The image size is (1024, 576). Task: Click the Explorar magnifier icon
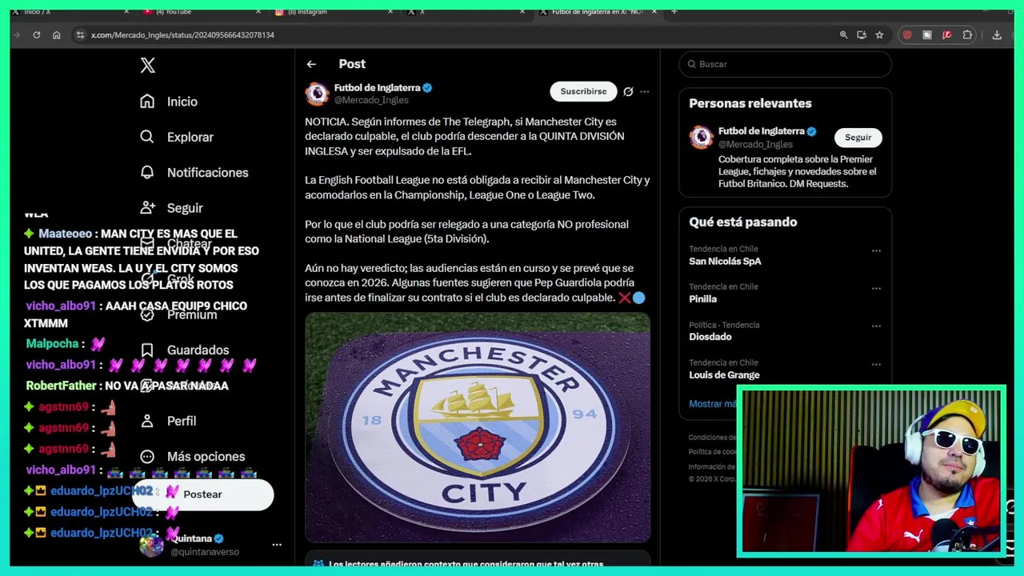tap(147, 137)
